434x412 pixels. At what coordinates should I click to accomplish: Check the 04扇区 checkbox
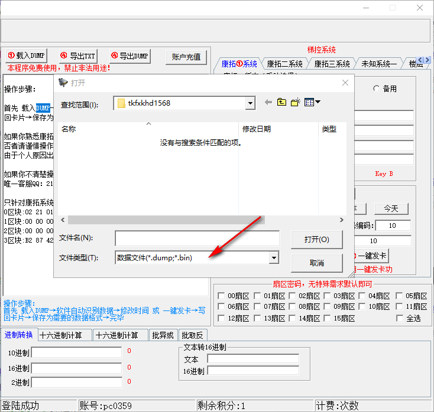[x=362, y=296]
